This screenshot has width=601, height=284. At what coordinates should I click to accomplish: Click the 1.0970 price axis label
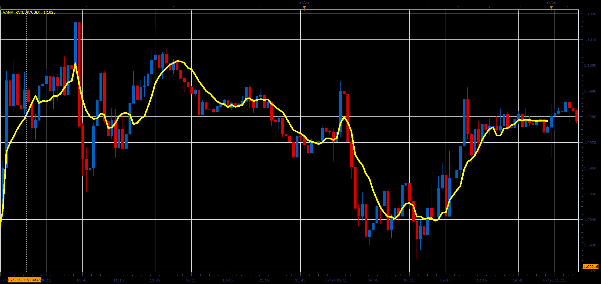(590, 143)
